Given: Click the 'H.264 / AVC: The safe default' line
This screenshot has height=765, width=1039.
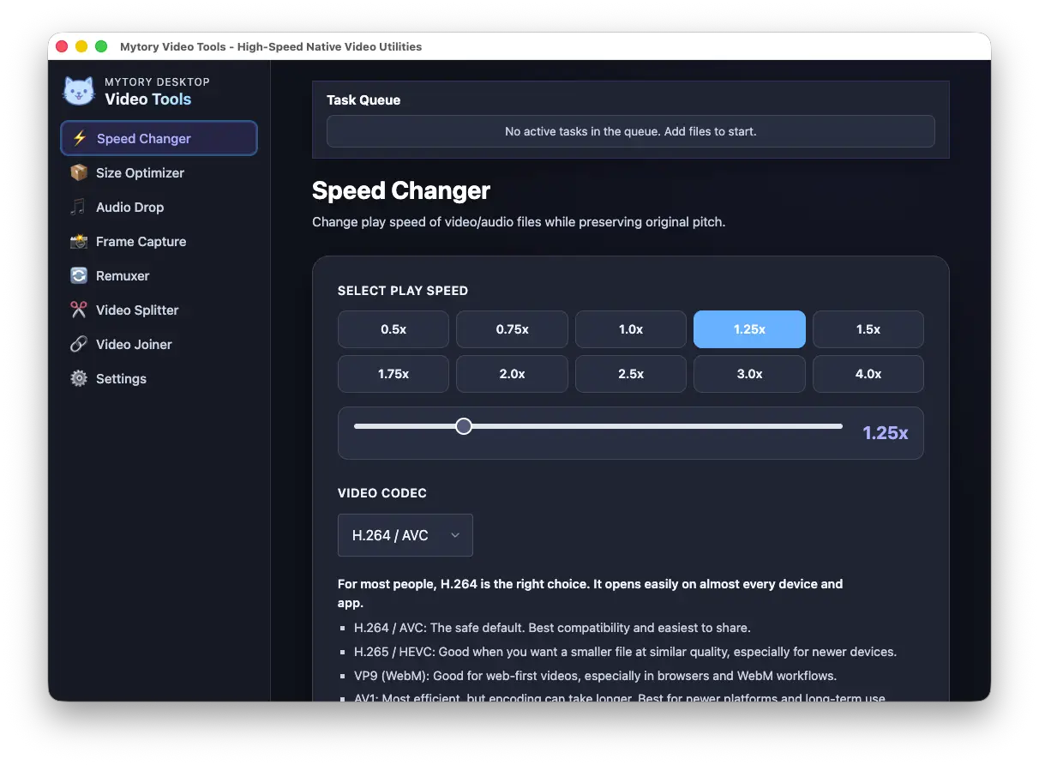Looking at the screenshot, I should [552, 628].
